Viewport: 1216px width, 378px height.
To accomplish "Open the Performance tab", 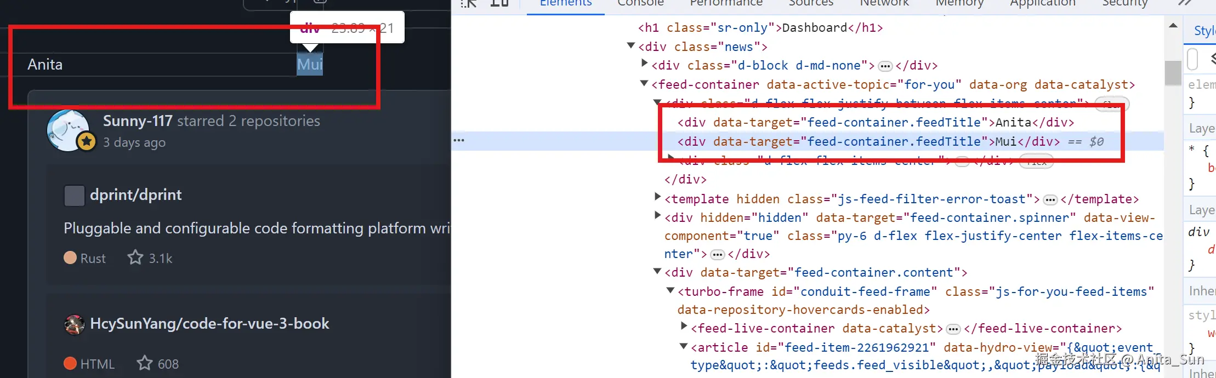I will tap(726, 3).
